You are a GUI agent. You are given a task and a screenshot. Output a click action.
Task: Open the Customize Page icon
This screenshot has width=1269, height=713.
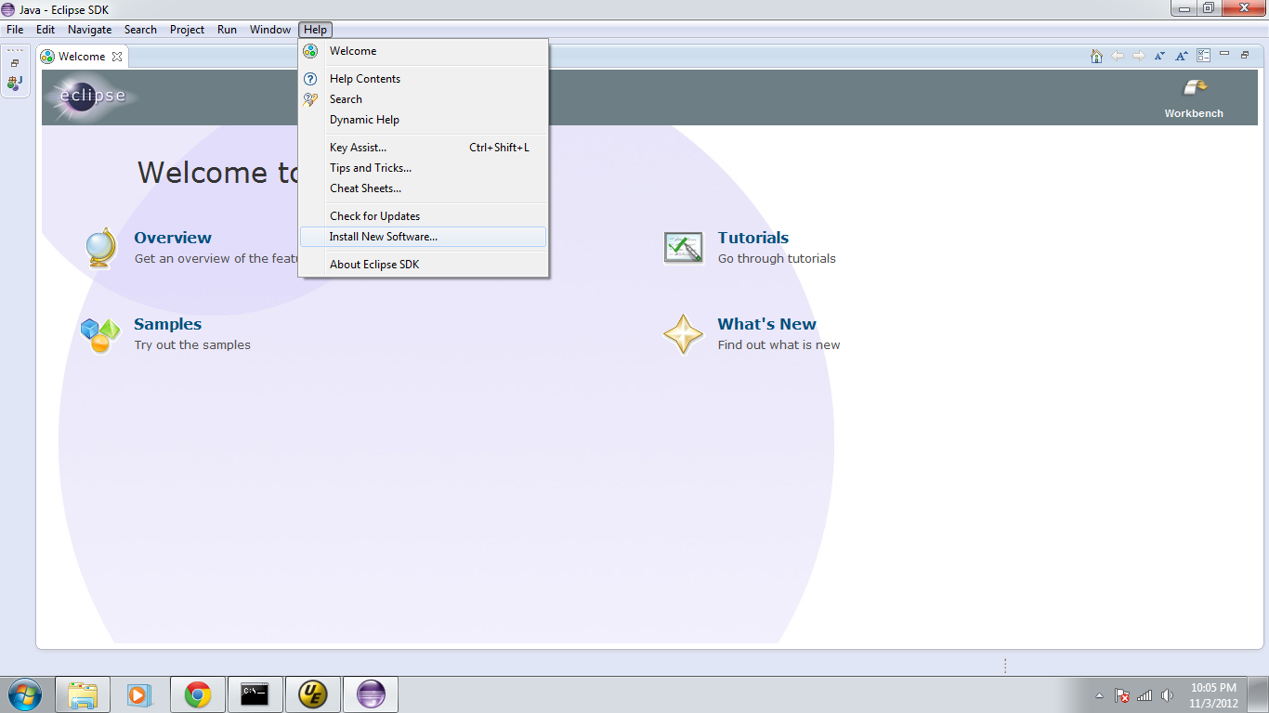point(1201,56)
